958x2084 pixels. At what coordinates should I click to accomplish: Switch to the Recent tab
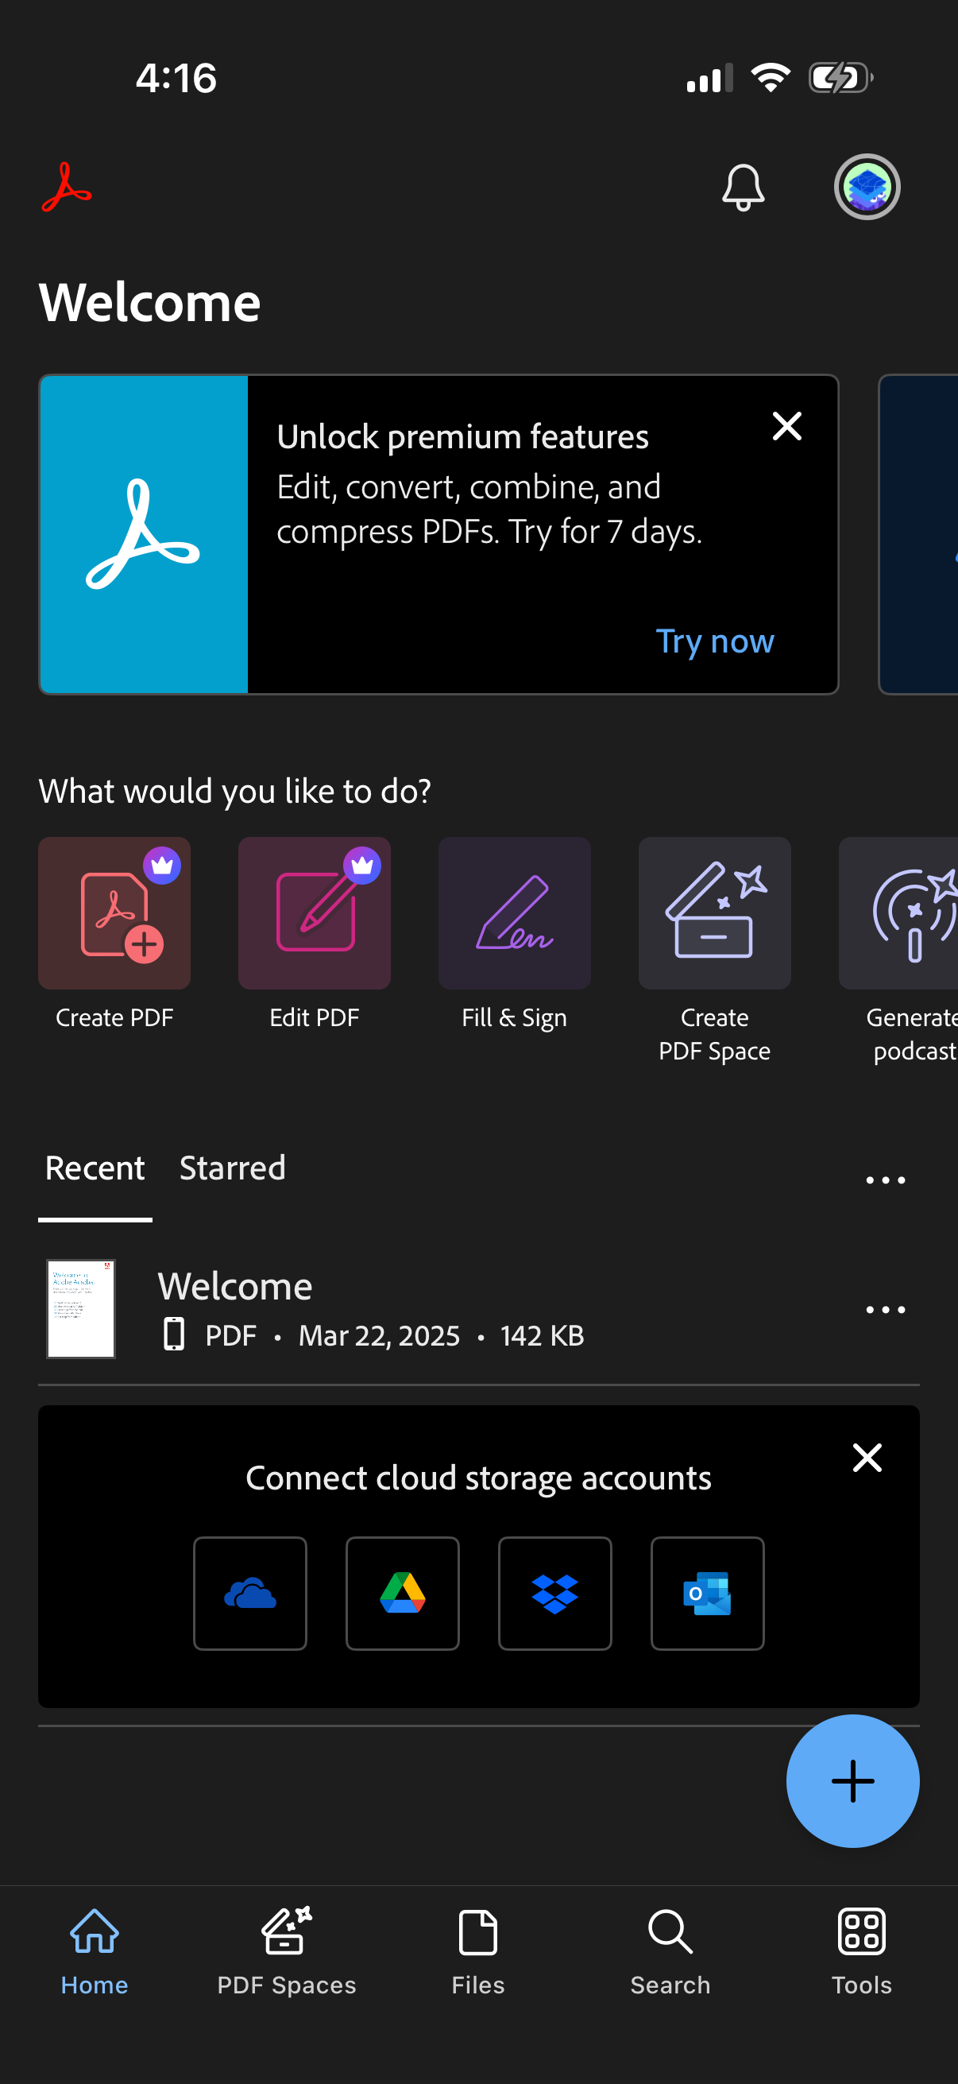click(95, 1168)
